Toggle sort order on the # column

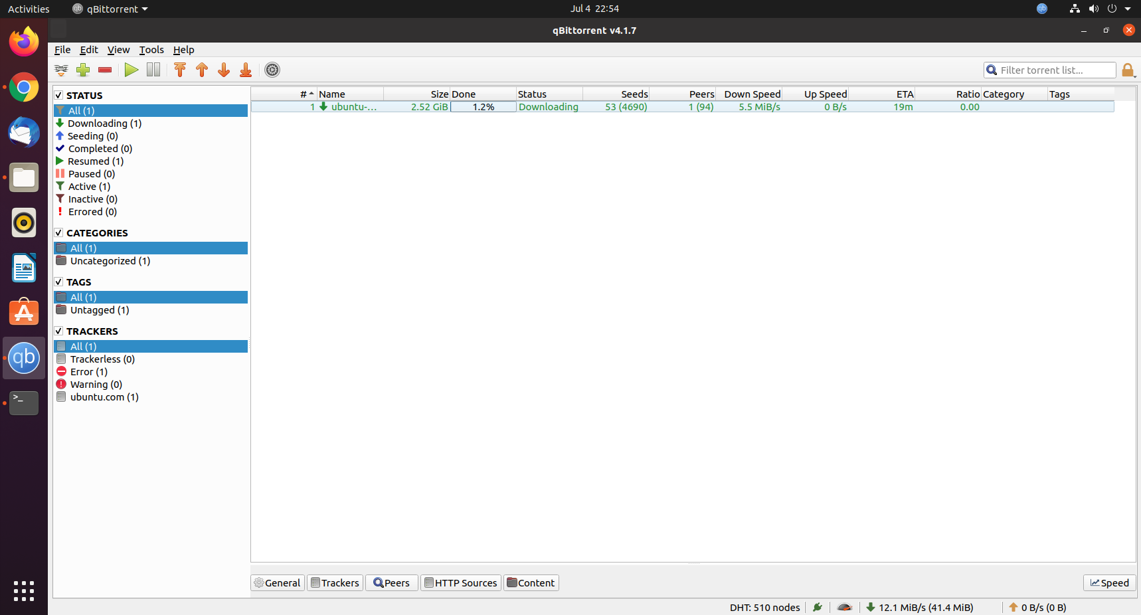304,94
